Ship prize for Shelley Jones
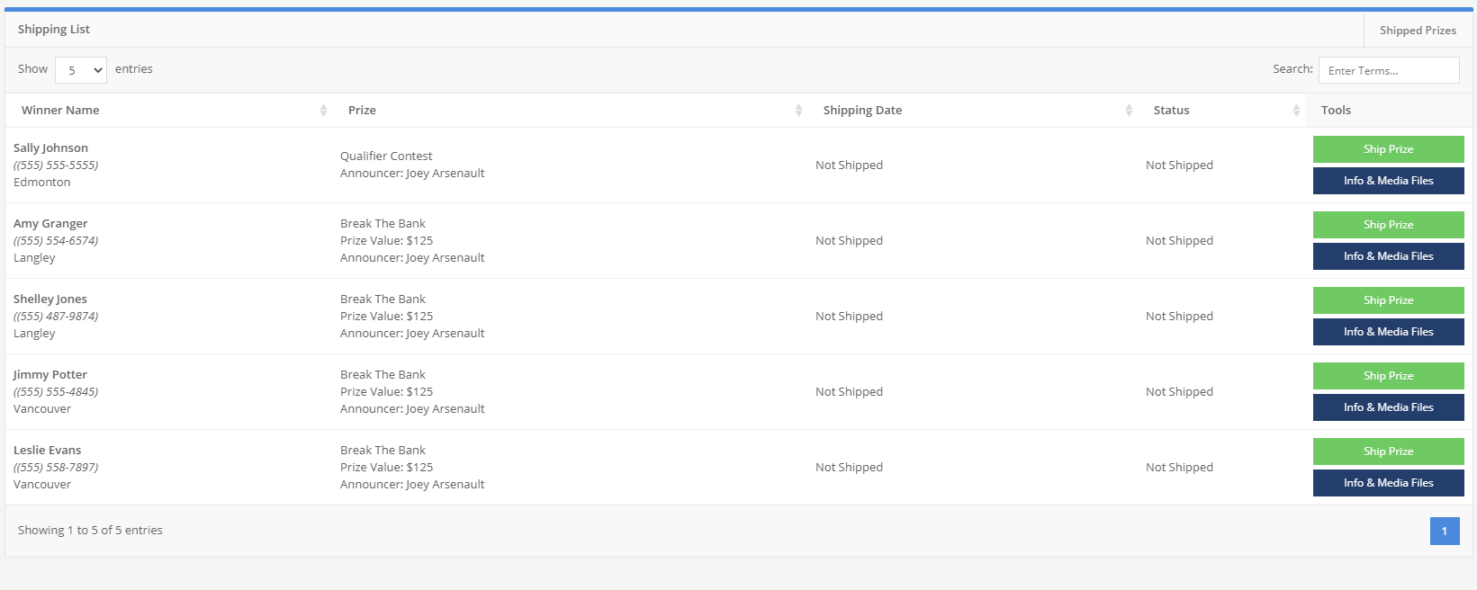The width and height of the screenshot is (1477, 590). [x=1387, y=300]
